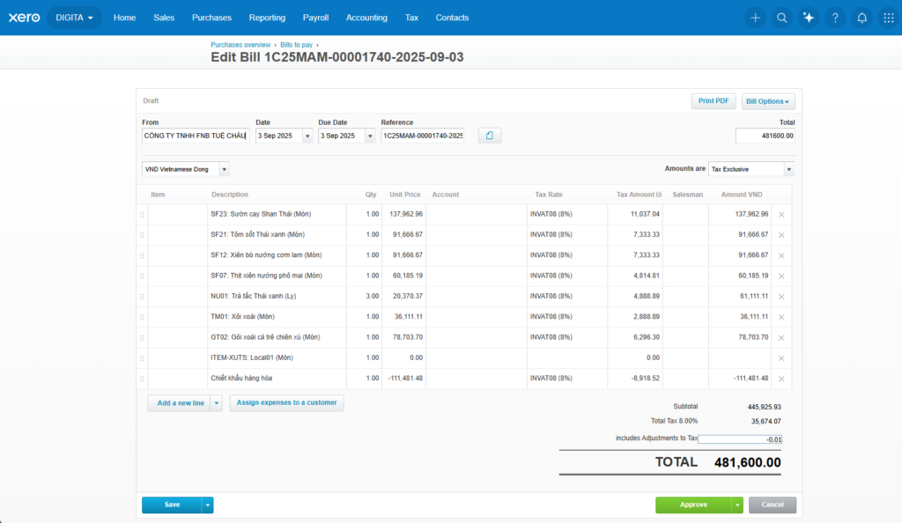Screen dimensions: 902x523
Task: Click the search magnifier icon
Action: 781,18
